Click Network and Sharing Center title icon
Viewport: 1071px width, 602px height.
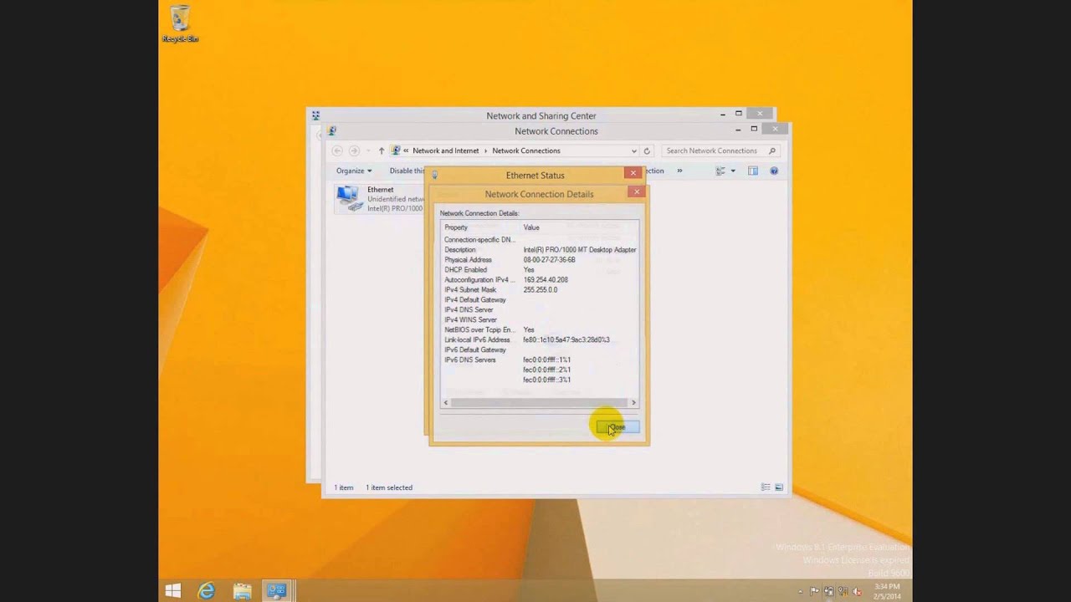[x=315, y=115]
